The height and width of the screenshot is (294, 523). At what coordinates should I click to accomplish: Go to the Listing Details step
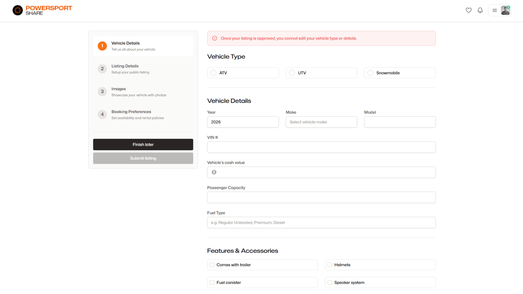143,69
